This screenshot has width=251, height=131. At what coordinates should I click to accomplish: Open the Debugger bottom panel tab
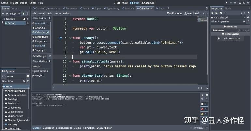48,128
